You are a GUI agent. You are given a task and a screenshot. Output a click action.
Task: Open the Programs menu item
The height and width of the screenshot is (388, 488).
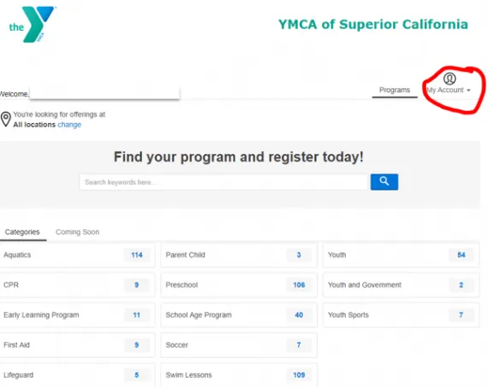[x=395, y=90]
